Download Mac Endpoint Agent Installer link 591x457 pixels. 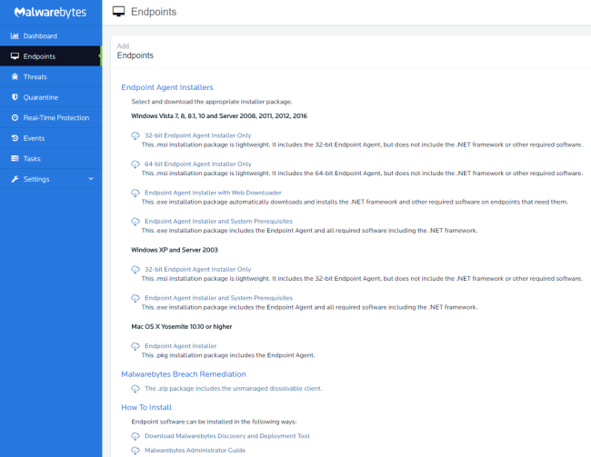[181, 346]
